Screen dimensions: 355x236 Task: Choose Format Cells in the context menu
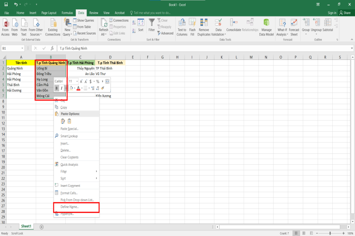77,193
